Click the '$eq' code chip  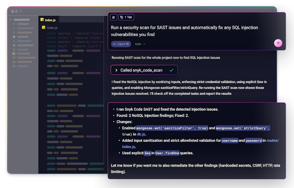pos(147,153)
